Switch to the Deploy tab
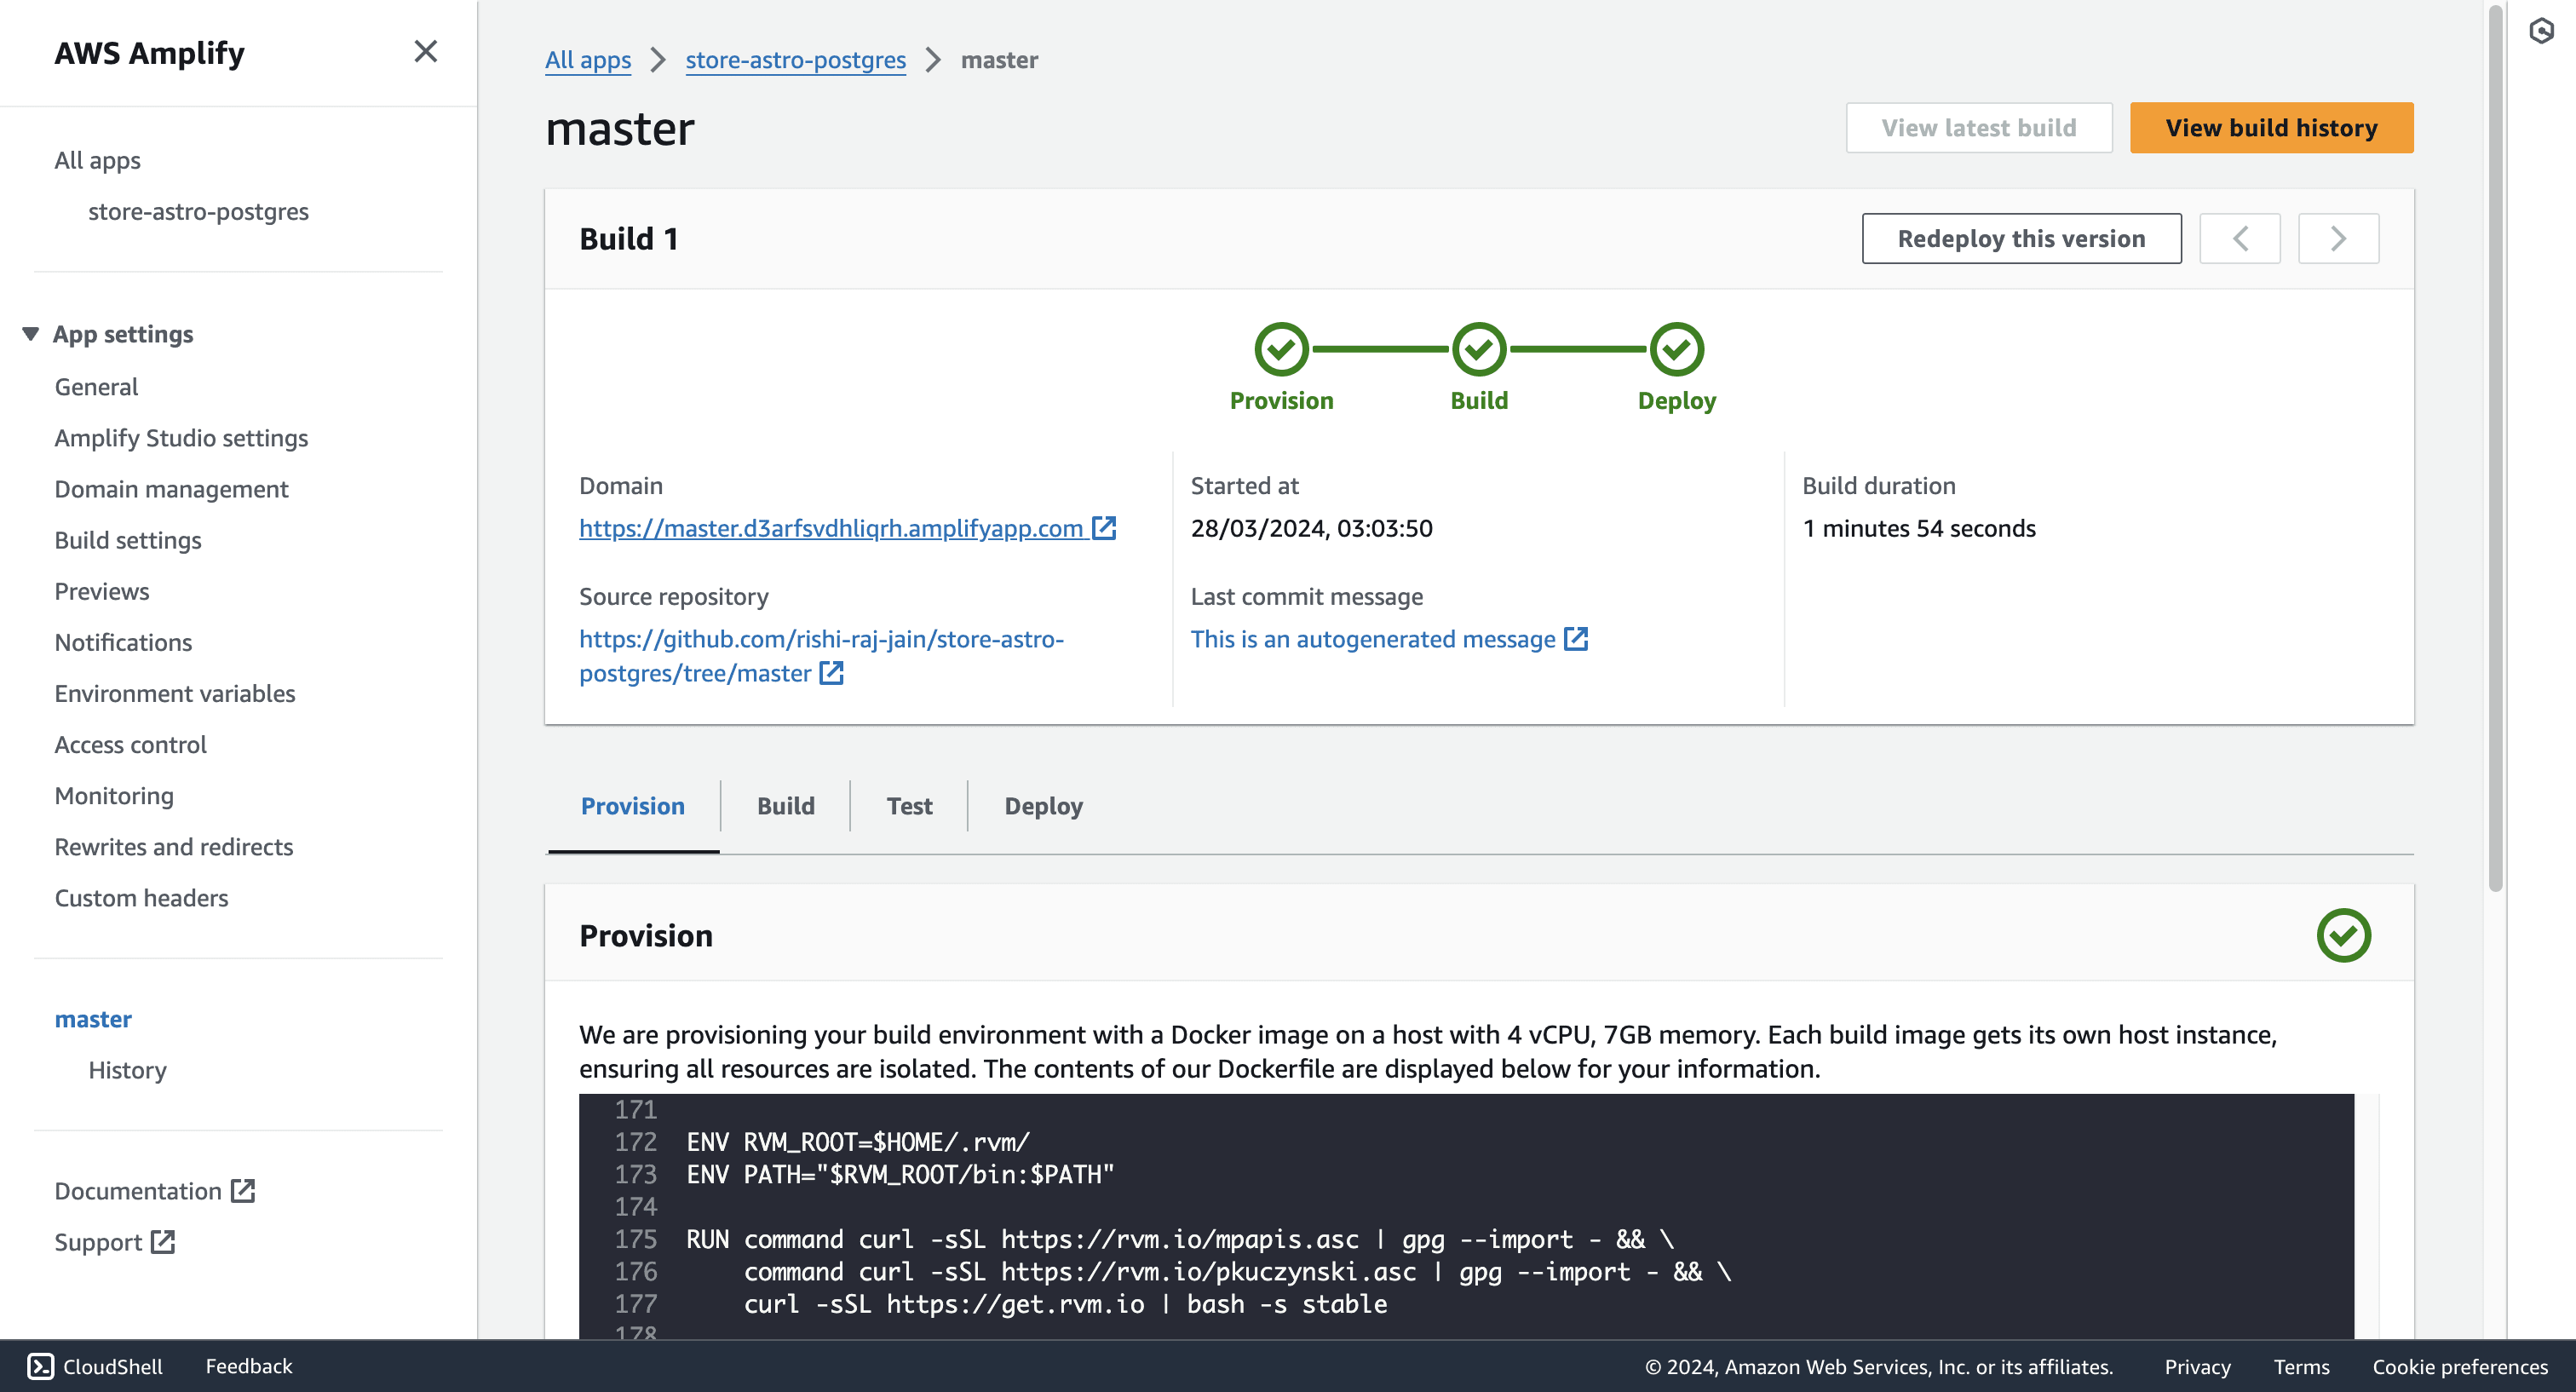 [x=1043, y=806]
